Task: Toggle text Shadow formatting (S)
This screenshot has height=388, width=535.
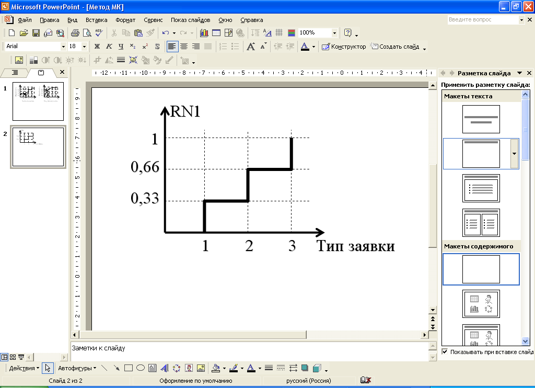Action: pyautogui.click(x=157, y=47)
